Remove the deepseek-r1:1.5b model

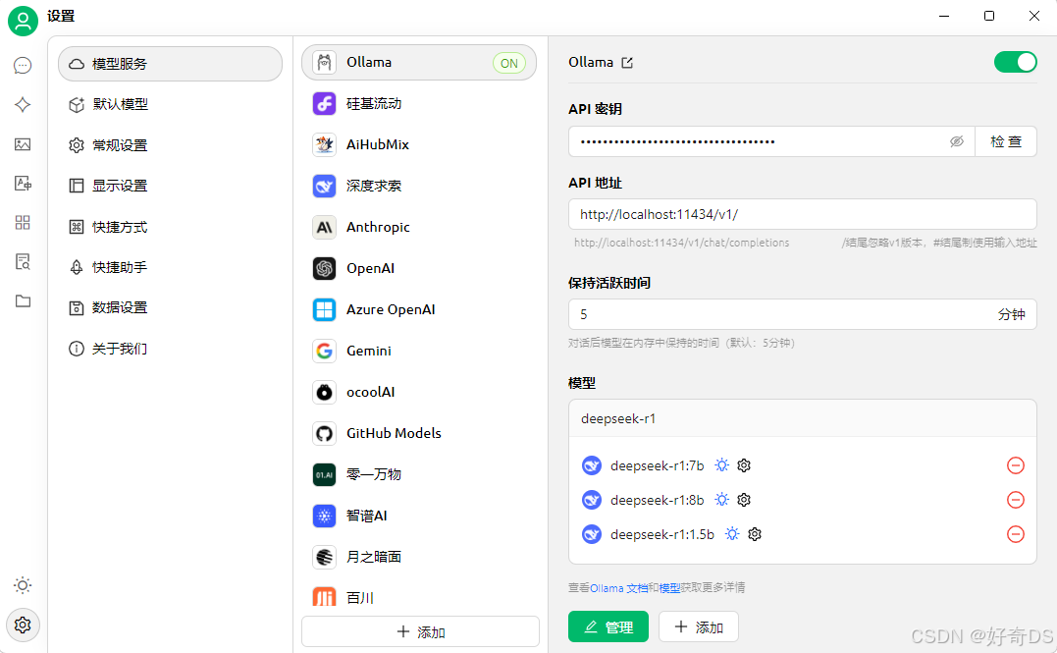pyautogui.click(x=1015, y=534)
